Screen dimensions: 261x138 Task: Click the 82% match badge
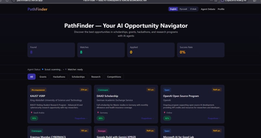pos(167,118)
